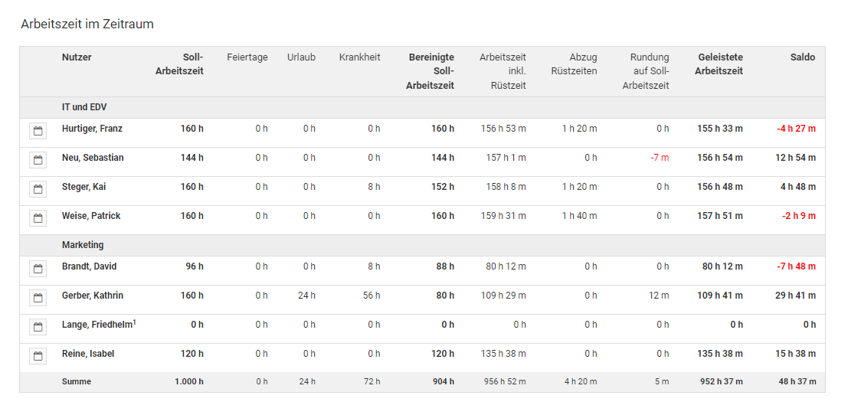The width and height of the screenshot is (848, 415).
Task: Open user Gerber, Kathrin
Action: (x=93, y=296)
